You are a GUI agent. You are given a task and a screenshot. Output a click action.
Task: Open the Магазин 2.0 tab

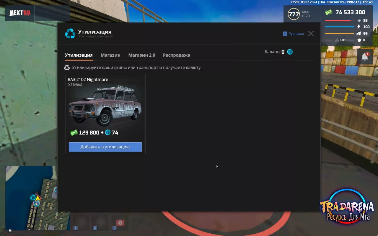[x=142, y=55]
